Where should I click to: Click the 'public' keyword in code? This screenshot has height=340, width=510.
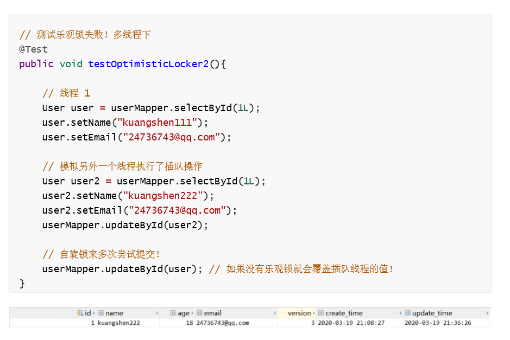tap(36, 64)
